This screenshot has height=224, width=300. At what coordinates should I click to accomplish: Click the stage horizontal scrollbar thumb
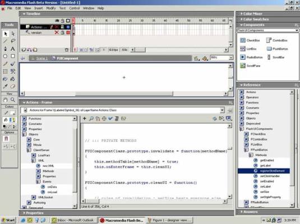[124, 94]
